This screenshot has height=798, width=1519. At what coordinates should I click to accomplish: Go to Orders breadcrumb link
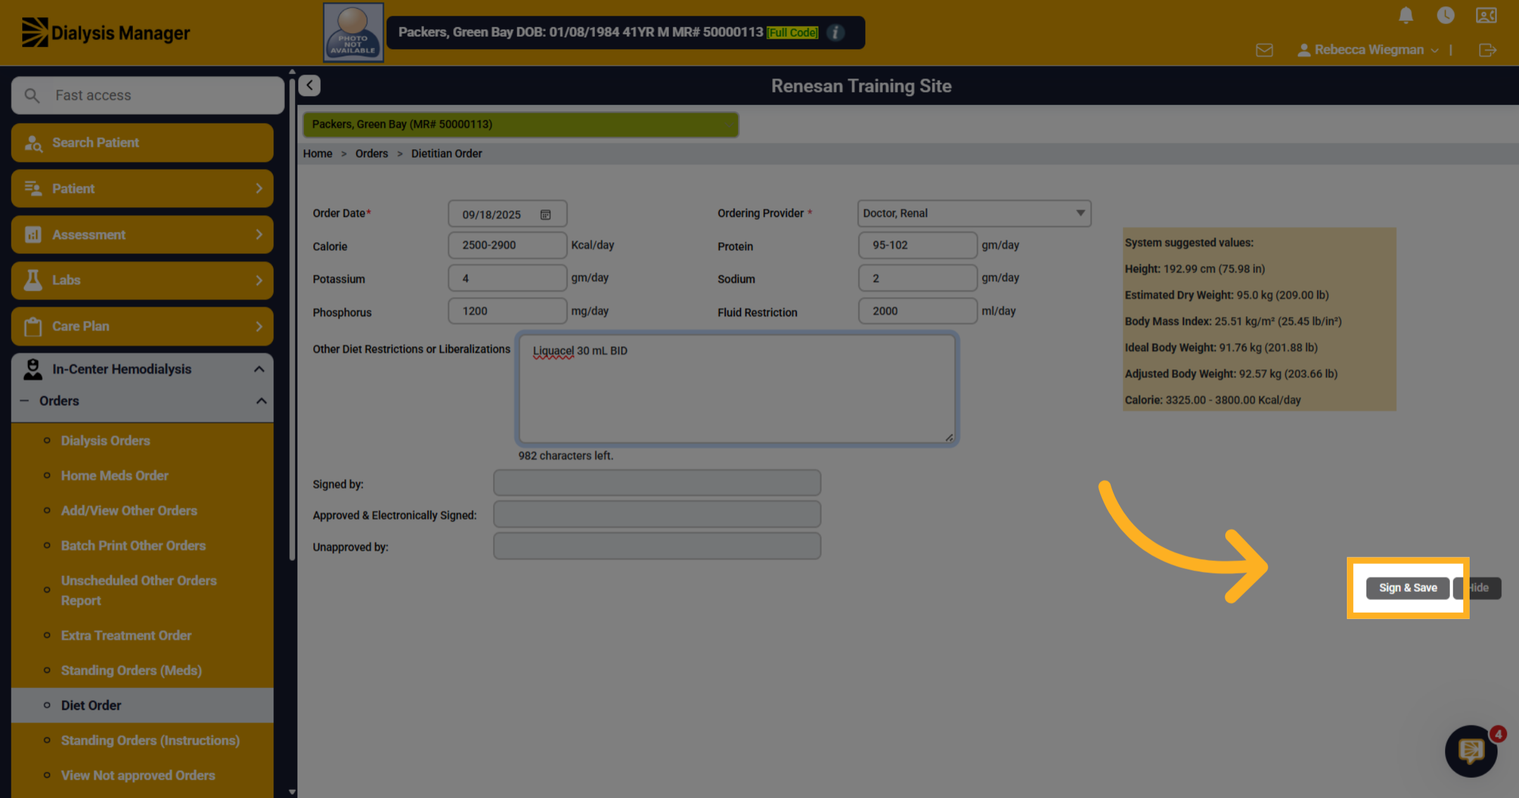click(372, 154)
